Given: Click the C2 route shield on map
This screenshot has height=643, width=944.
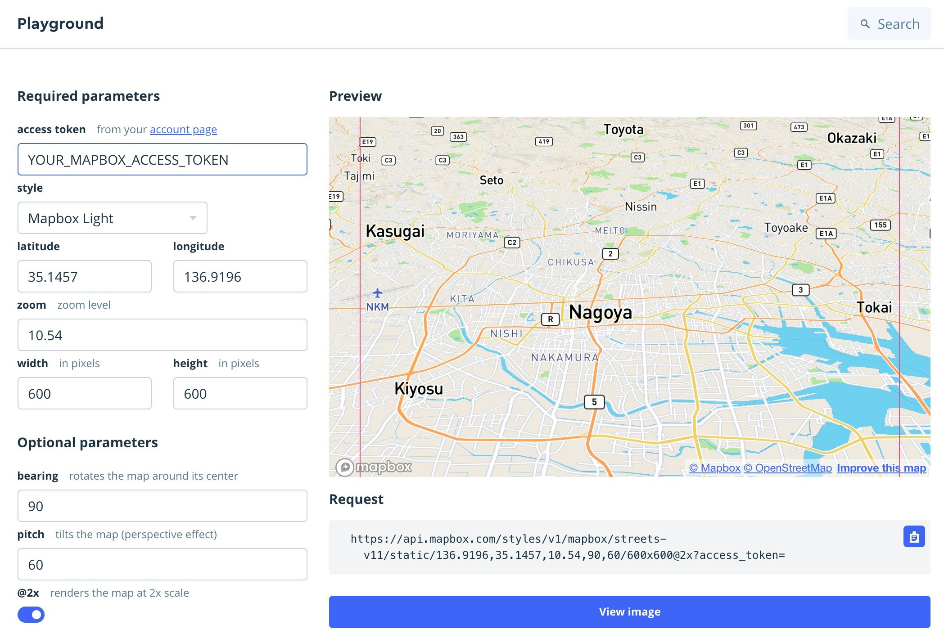Looking at the screenshot, I should click(512, 243).
